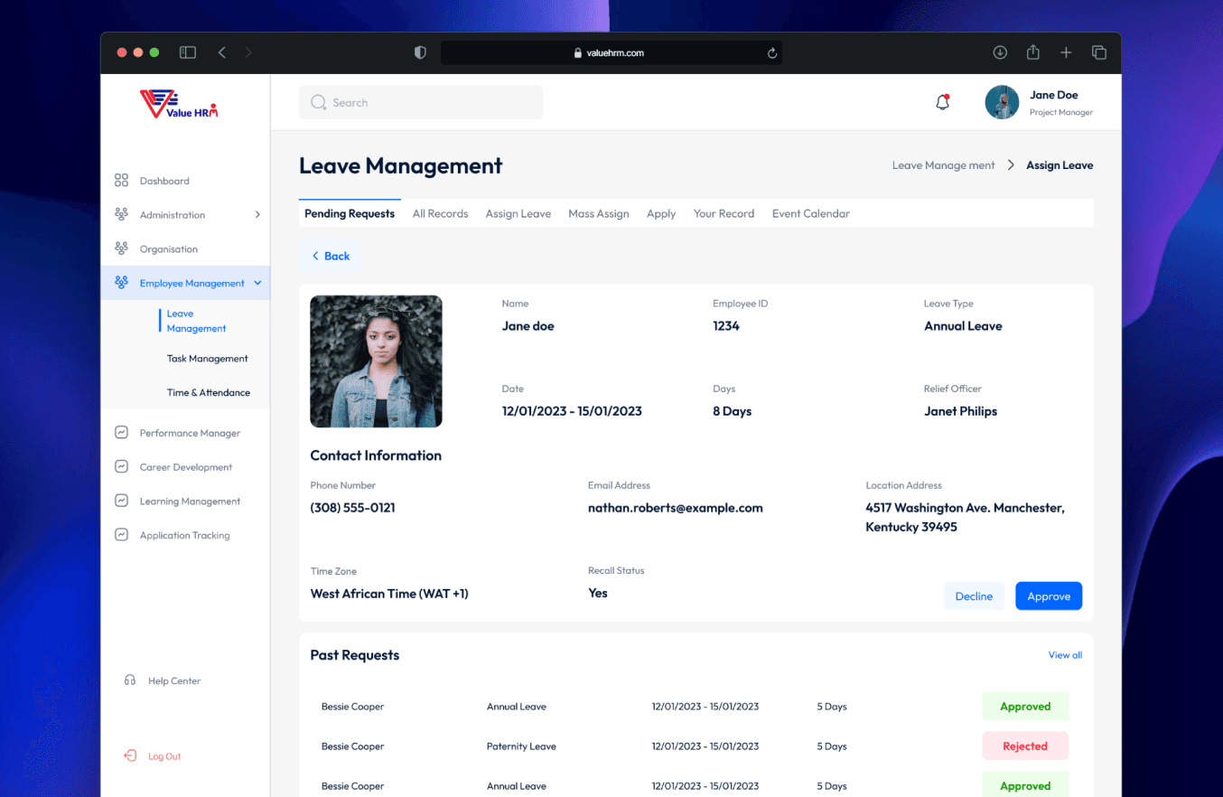The width and height of the screenshot is (1223, 797).
Task: Select Time & Attendance in sidebar
Action: pos(209,392)
